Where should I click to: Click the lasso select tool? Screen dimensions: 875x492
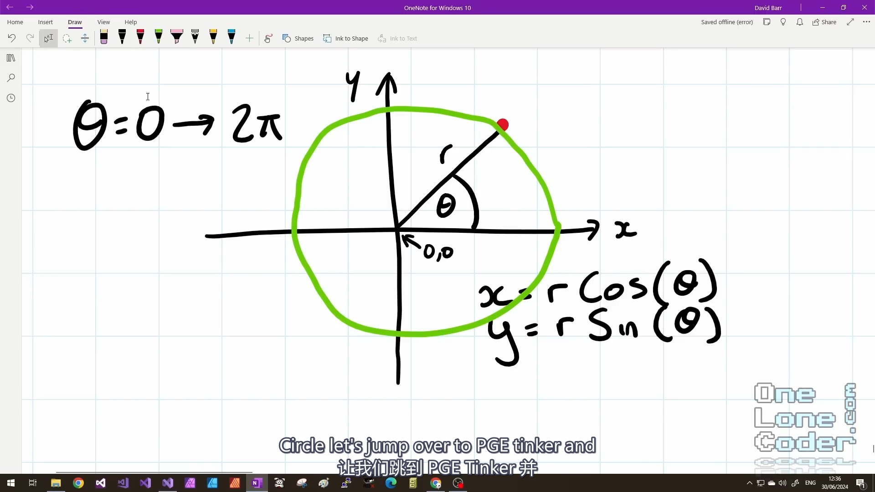pos(67,38)
